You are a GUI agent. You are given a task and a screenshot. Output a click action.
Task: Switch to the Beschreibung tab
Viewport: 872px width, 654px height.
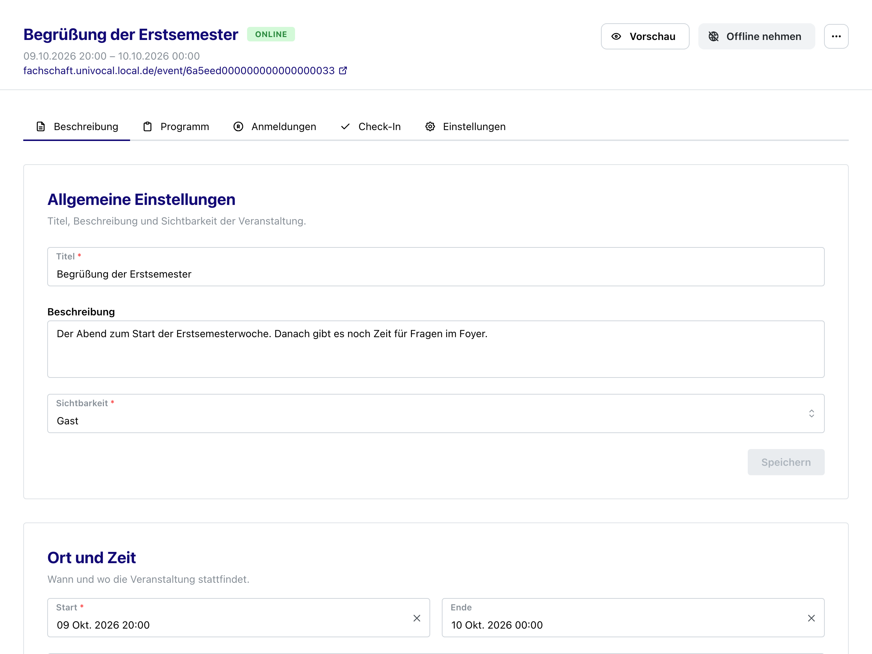[x=77, y=126]
